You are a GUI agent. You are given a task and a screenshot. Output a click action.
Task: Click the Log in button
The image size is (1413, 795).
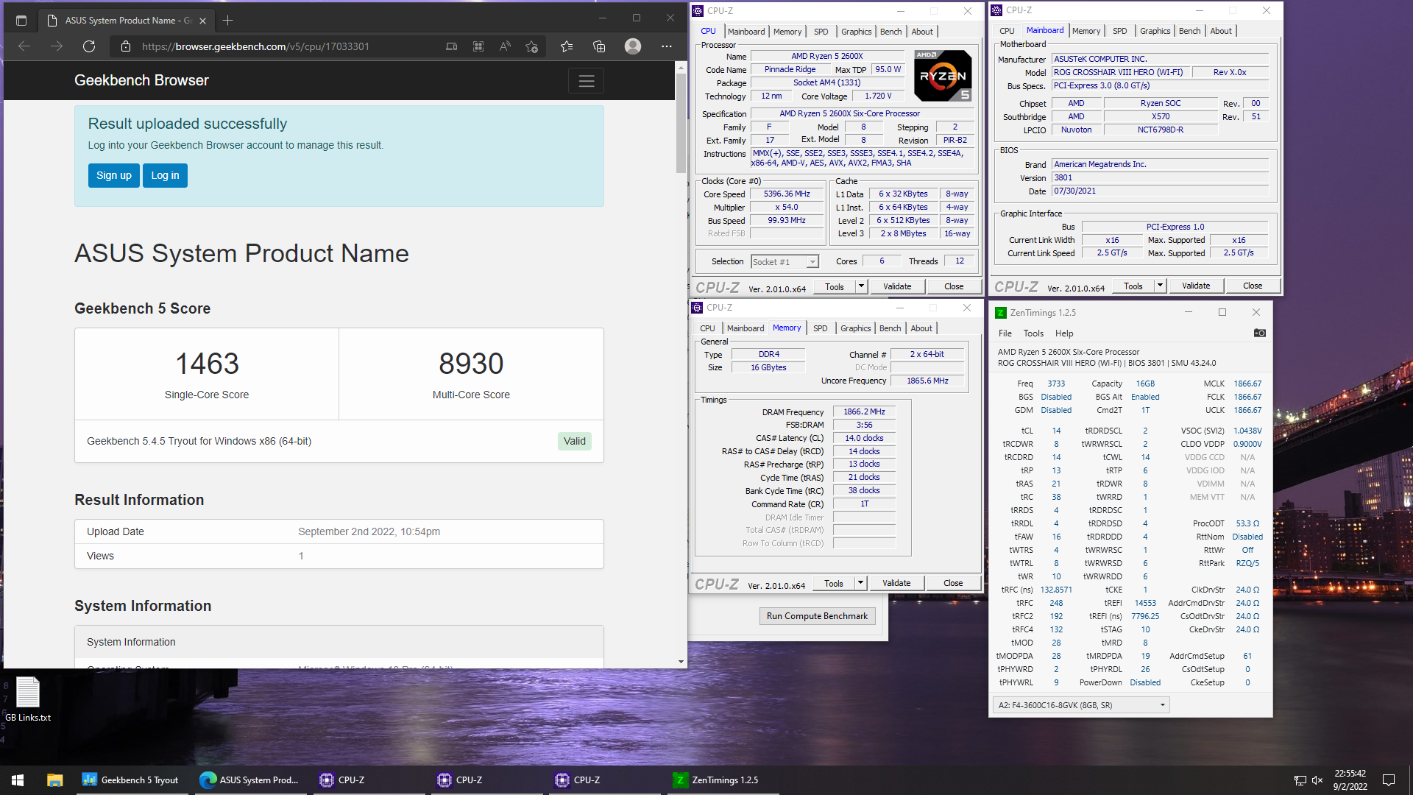click(165, 175)
